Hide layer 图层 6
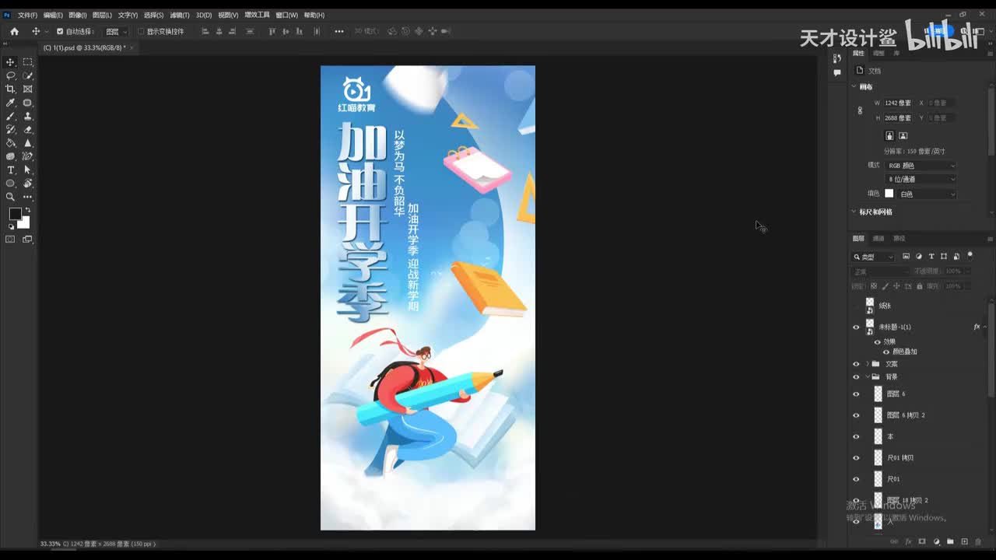996x560 pixels. click(856, 394)
